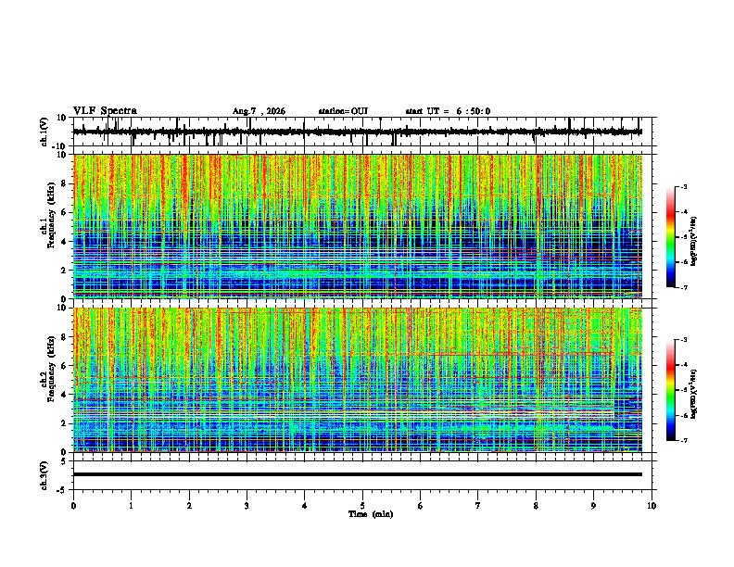Click time axis tick label 5
This screenshot has width=734, height=567.
pyautogui.click(x=362, y=506)
